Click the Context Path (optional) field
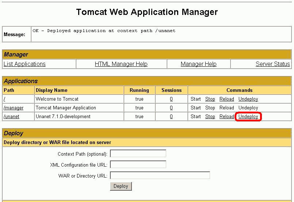 (x=138, y=154)
